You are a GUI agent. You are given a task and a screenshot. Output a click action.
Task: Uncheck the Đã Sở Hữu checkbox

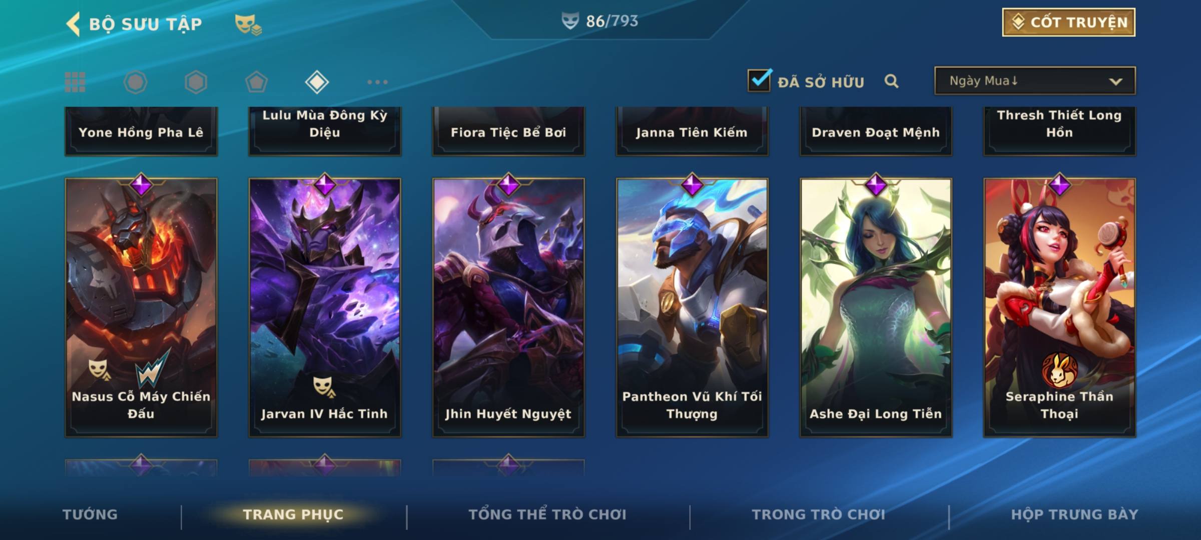click(x=759, y=80)
